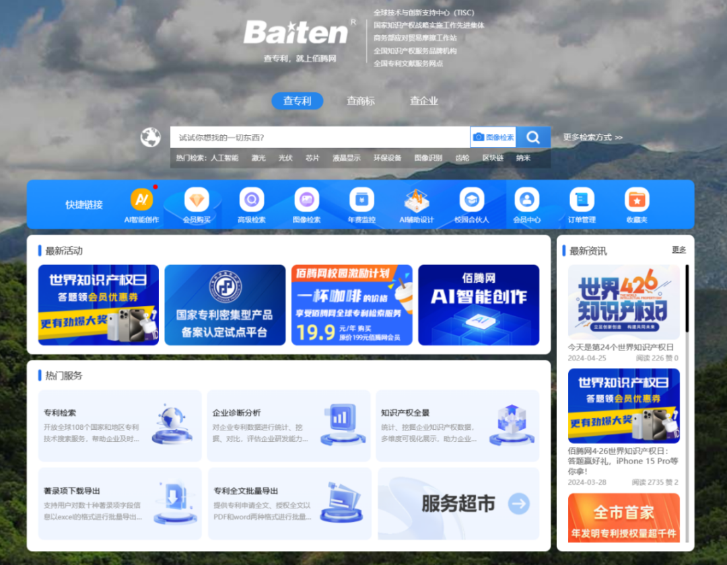Open the 全市首家 news thumbnail
The width and height of the screenshot is (727, 565).
click(x=623, y=518)
